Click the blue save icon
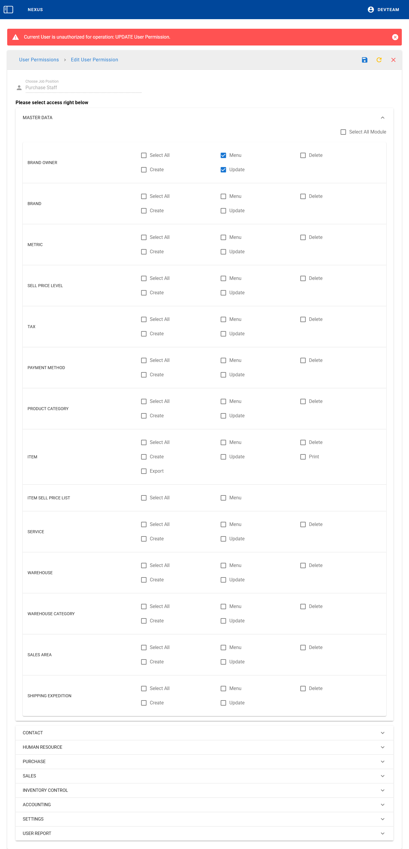This screenshot has width=409, height=849. pos(364,60)
